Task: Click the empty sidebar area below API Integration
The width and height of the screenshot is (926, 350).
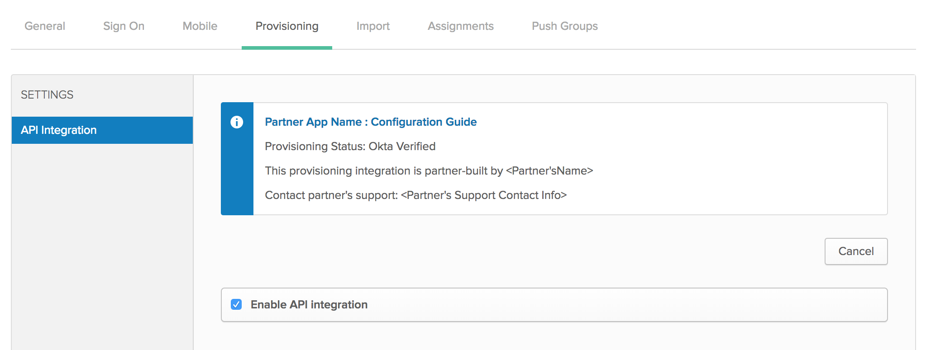Action: click(x=102, y=244)
